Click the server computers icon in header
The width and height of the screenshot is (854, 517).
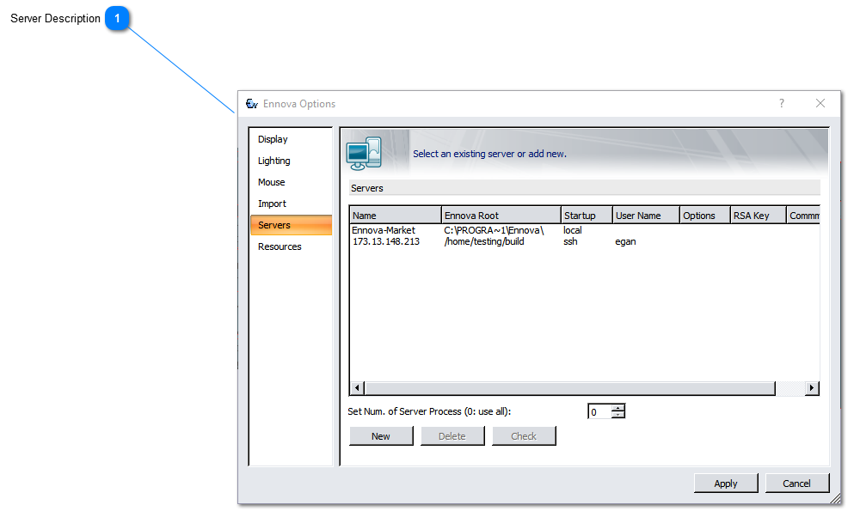pyautogui.click(x=364, y=153)
